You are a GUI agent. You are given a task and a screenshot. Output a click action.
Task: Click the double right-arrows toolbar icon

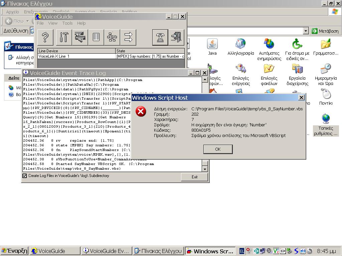coord(128,37)
